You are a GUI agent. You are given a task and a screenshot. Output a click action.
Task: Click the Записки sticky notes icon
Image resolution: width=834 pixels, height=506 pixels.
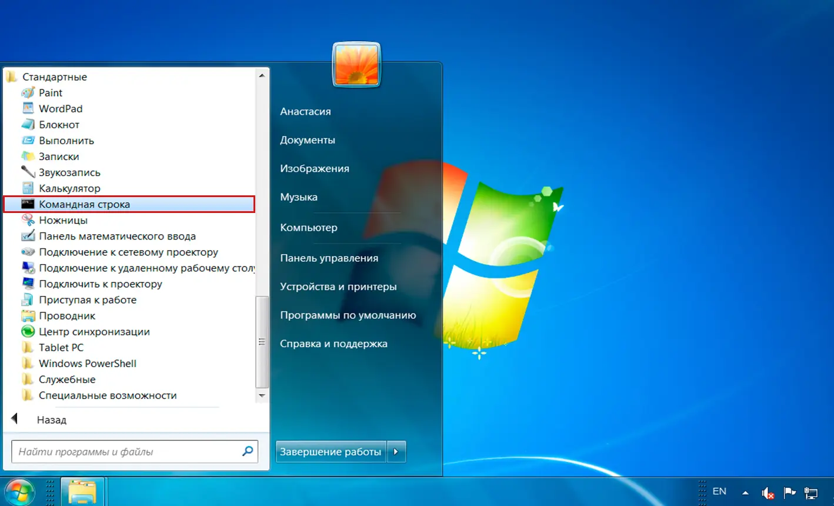[x=28, y=156]
